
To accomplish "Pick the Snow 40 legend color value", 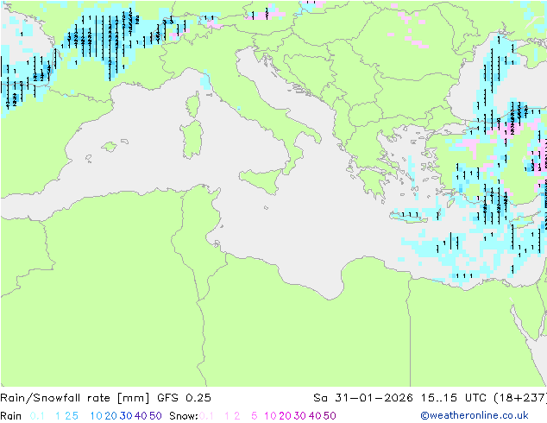I will point(315,416).
